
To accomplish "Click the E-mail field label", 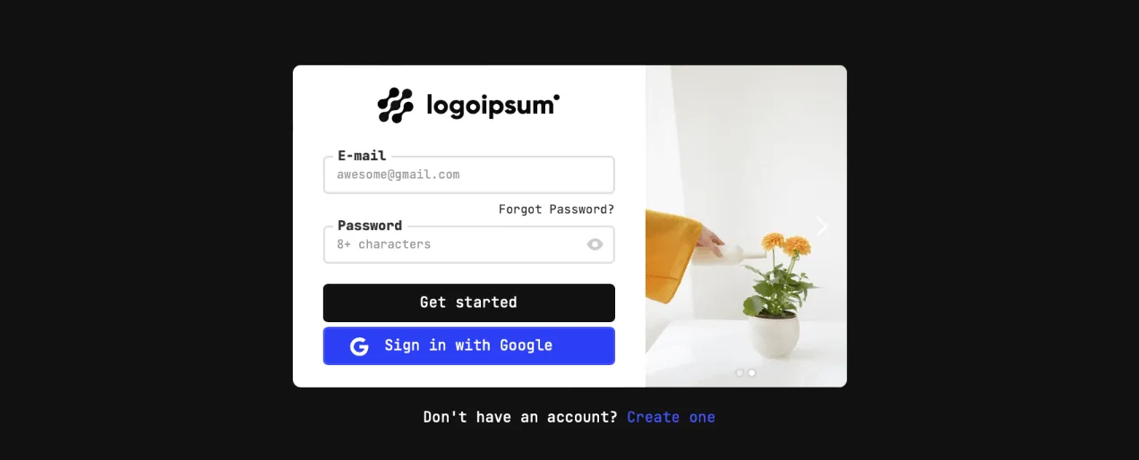I will click(x=362, y=156).
